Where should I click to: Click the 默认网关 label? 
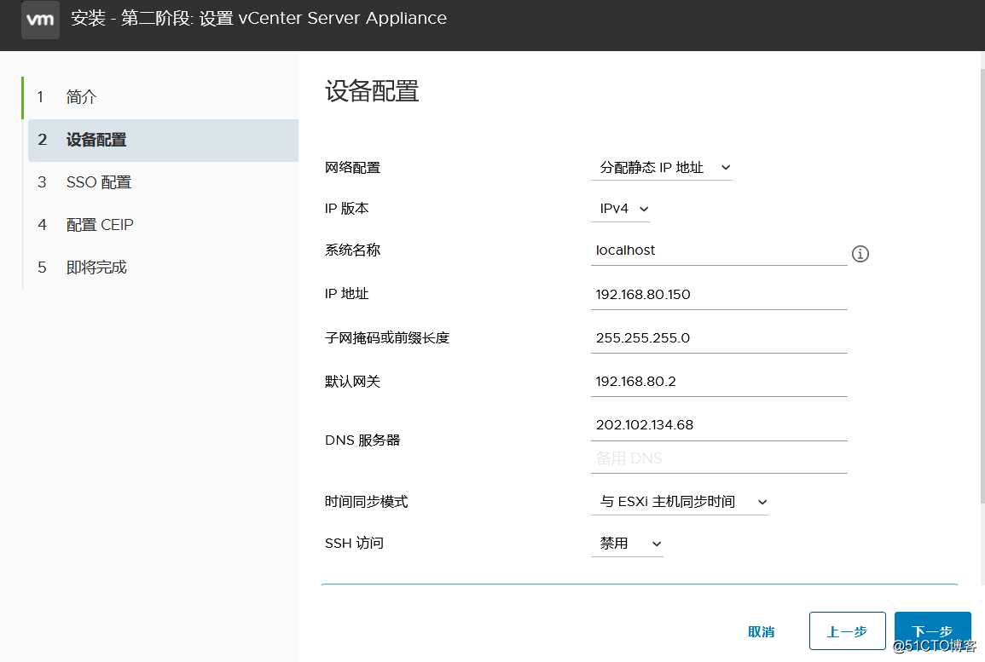pyautogui.click(x=352, y=382)
